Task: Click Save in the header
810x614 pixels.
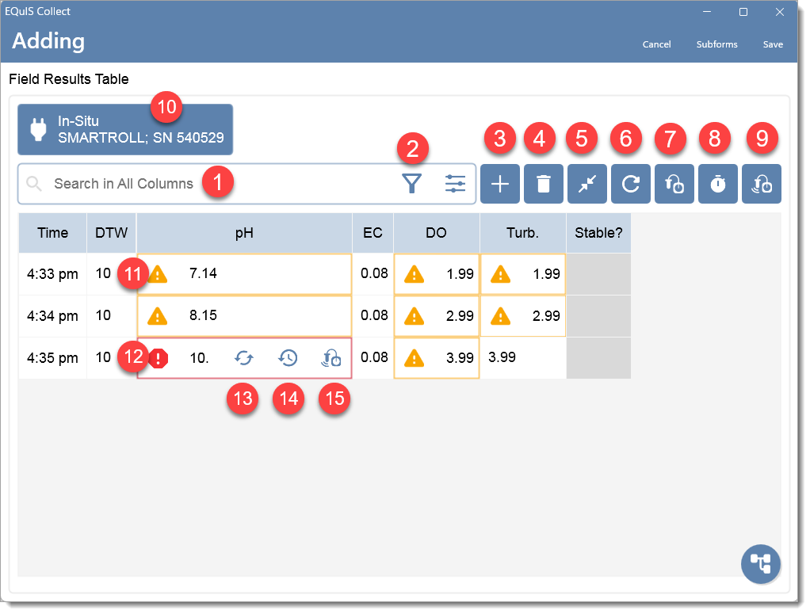Action: pyautogui.click(x=773, y=44)
